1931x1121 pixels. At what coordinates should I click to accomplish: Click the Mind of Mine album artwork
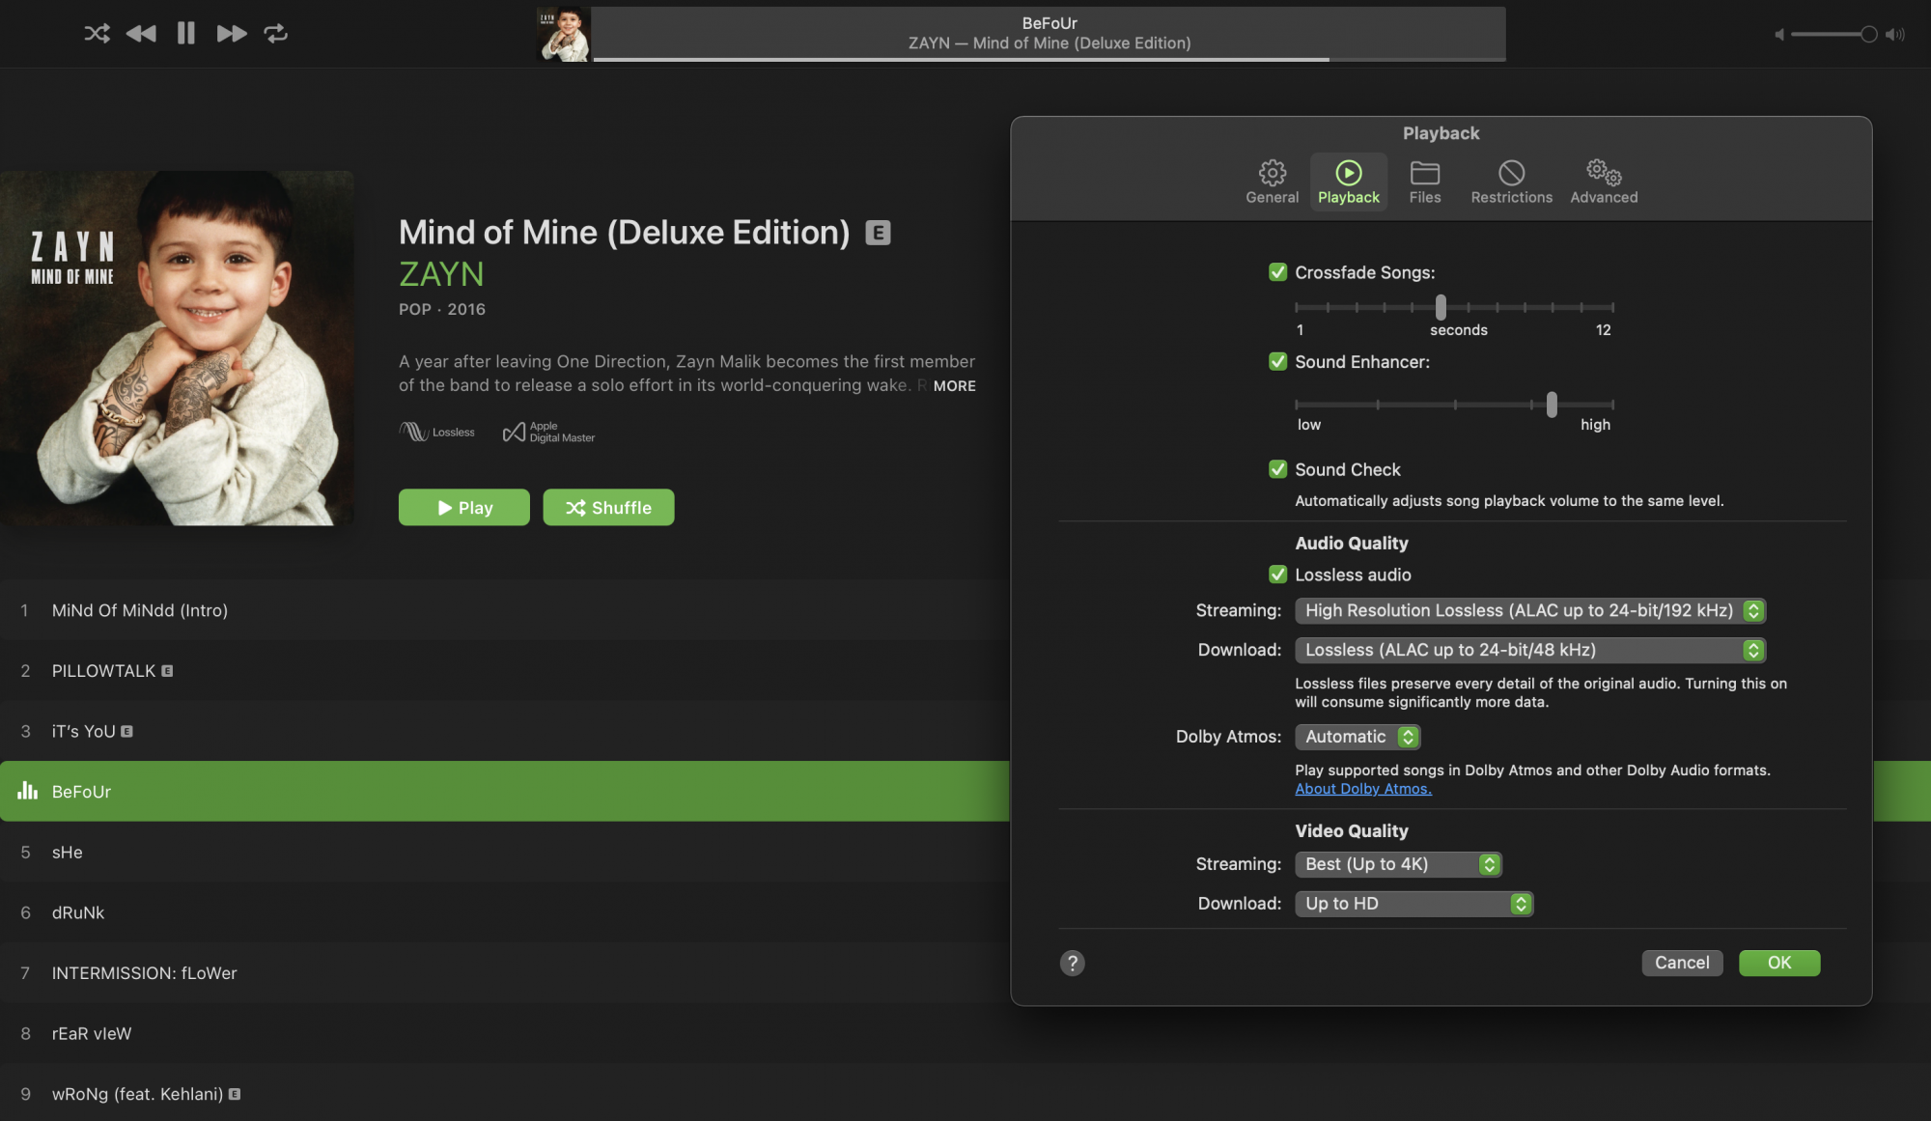click(x=177, y=349)
